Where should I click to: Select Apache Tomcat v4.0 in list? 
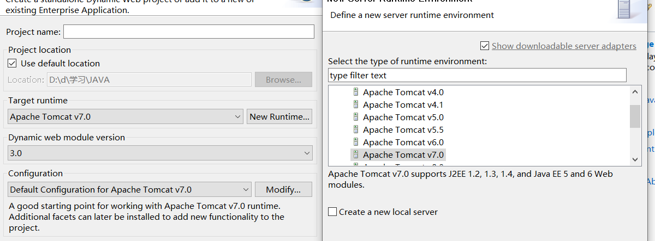pos(403,92)
